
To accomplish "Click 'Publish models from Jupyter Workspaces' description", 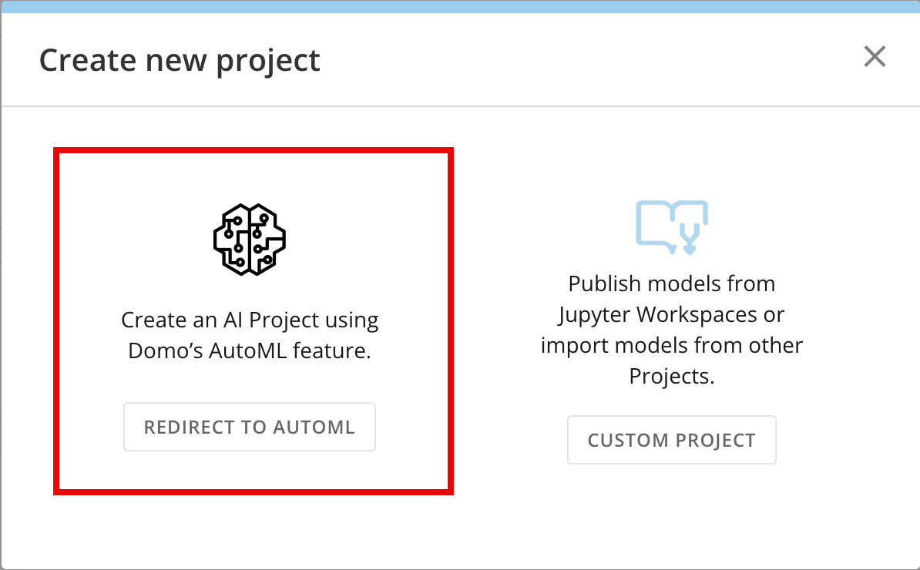I will [672, 330].
